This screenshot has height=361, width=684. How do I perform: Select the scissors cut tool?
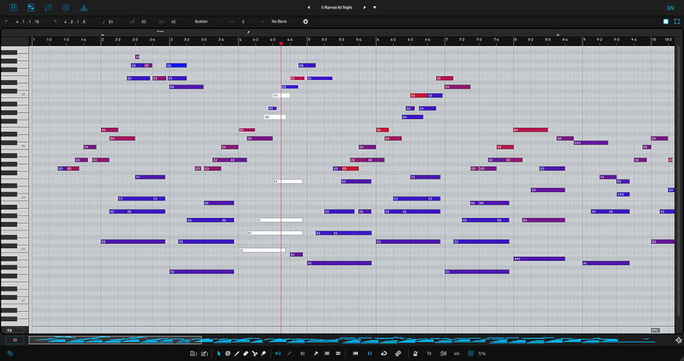point(254,353)
